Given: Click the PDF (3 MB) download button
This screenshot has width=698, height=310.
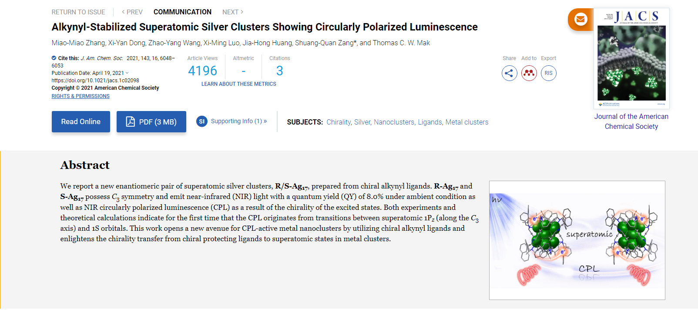Looking at the screenshot, I should click(151, 122).
